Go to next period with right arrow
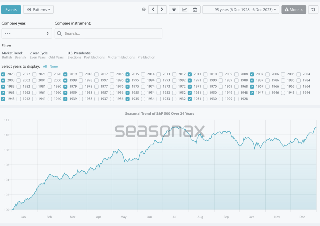 click(162, 10)
